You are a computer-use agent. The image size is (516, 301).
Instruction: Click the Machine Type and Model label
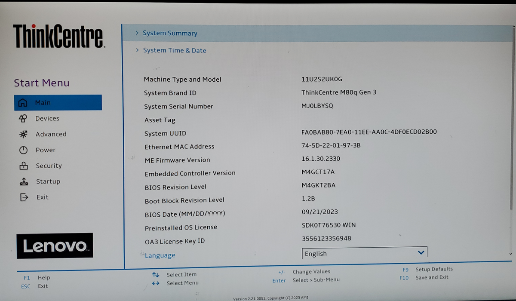[x=183, y=79]
